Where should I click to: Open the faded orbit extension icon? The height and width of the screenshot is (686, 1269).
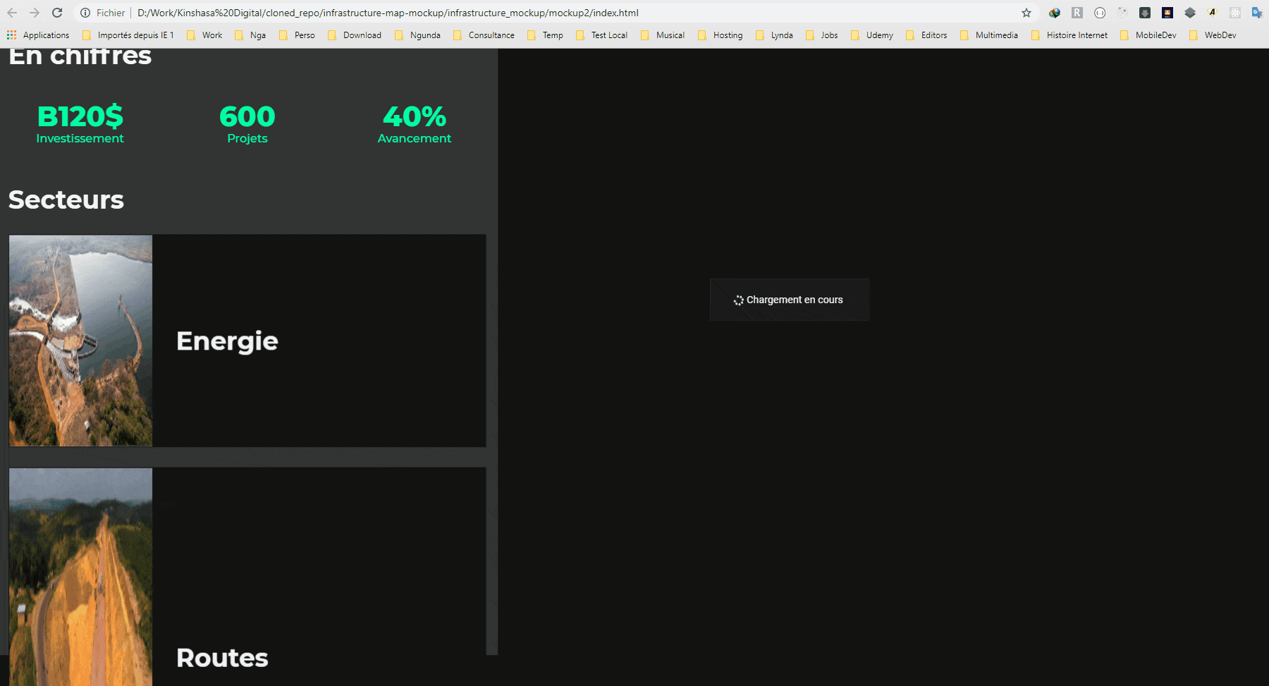(1122, 13)
